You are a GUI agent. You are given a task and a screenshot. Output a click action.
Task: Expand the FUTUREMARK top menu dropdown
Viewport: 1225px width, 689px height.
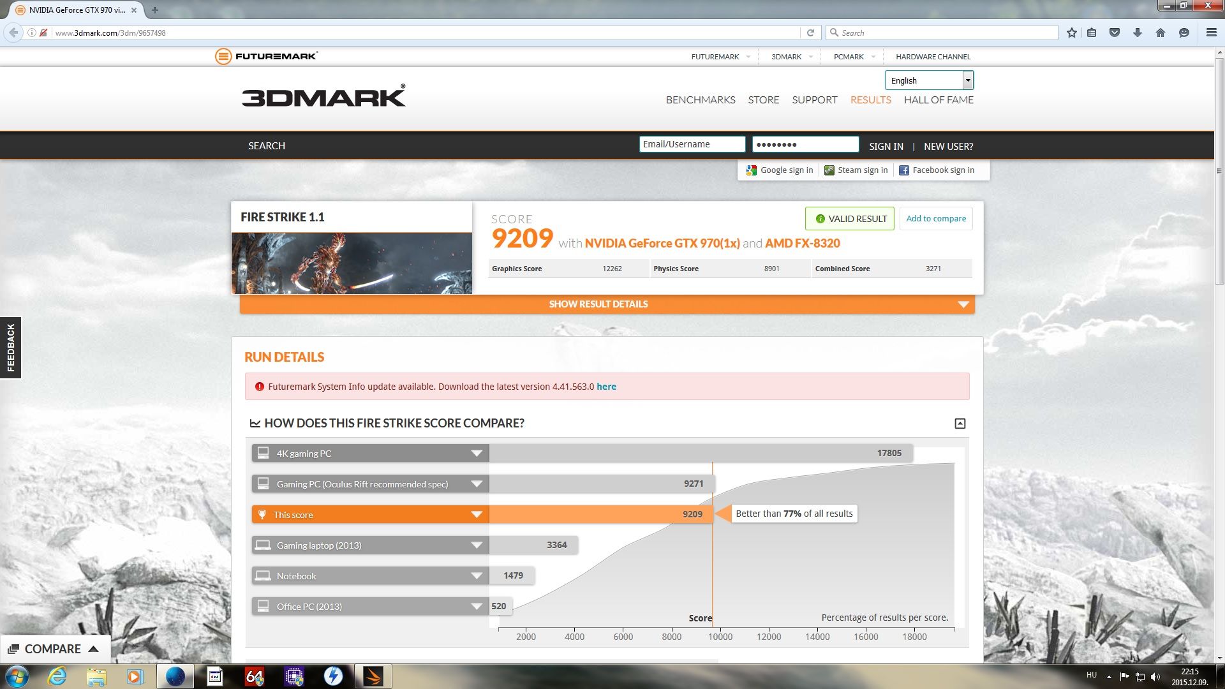tap(748, 57)
